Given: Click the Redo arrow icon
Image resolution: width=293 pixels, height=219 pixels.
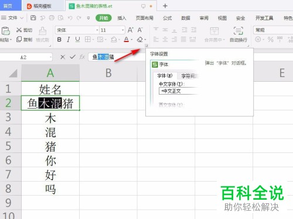Looking at the screenshot, I should [79, 18].
